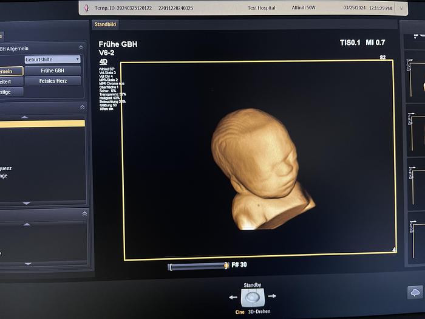Click the Glättung 50 parameter
This screenshot has height=319, width=425.
[108, 105]
